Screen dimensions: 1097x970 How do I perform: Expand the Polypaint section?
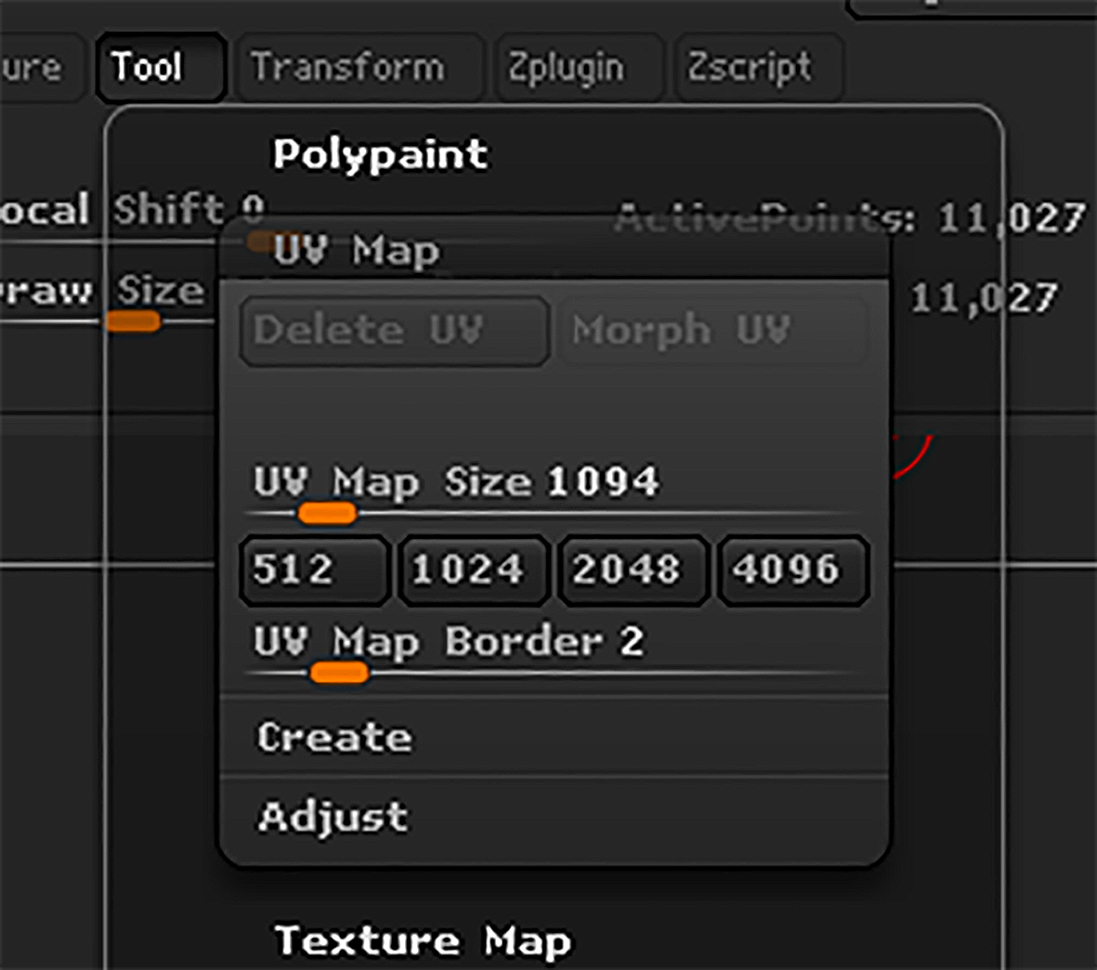tap(381, 153)
